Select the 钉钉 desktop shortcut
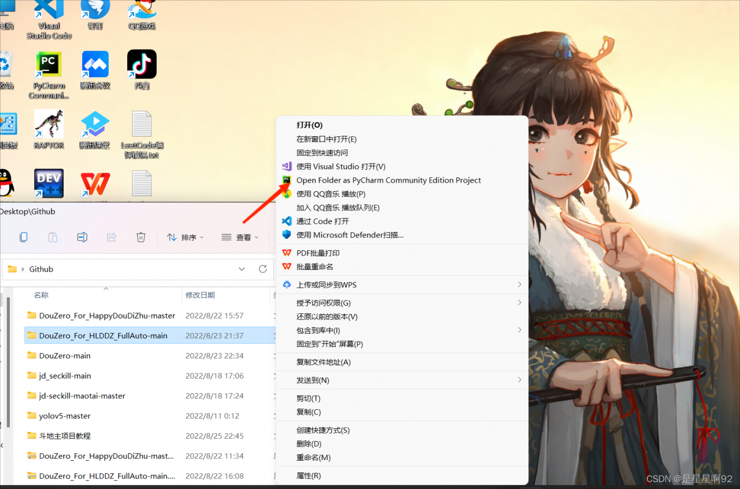Image resolution: width=740 pixels, height=489 pixels. click(95, 16)
